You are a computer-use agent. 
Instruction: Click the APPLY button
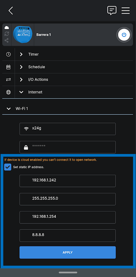tap(68, 253)
